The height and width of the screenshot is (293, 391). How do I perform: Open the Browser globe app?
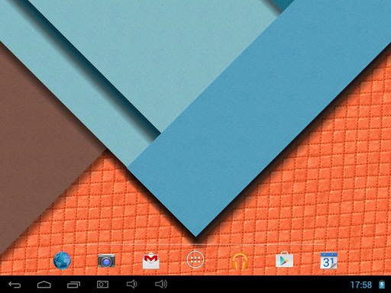coord(62,260)
